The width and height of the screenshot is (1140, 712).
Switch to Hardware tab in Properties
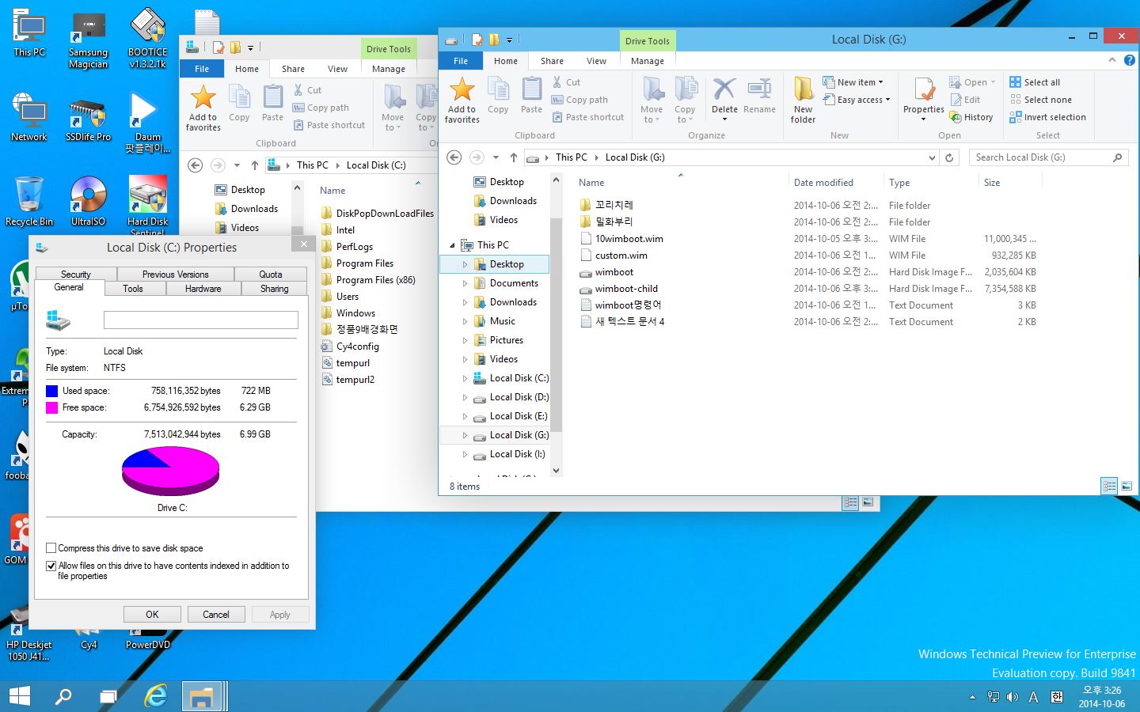pyautogui.click(x=203, y=289)
